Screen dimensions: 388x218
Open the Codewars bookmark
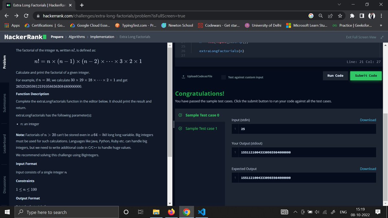(x=219, y=25)
